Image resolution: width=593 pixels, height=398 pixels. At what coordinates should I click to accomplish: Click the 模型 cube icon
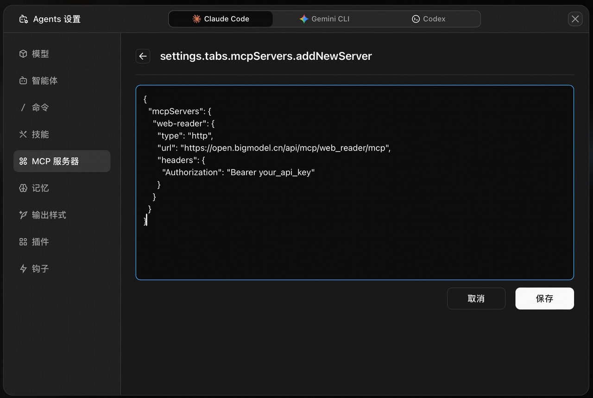(23, 54)
